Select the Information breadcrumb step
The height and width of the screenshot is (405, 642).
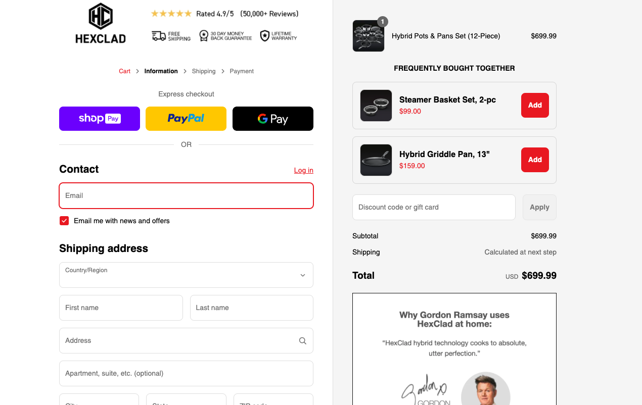[x=161, y=71]
